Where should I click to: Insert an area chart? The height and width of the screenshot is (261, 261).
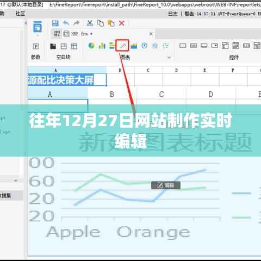click(x=134, y=46)
